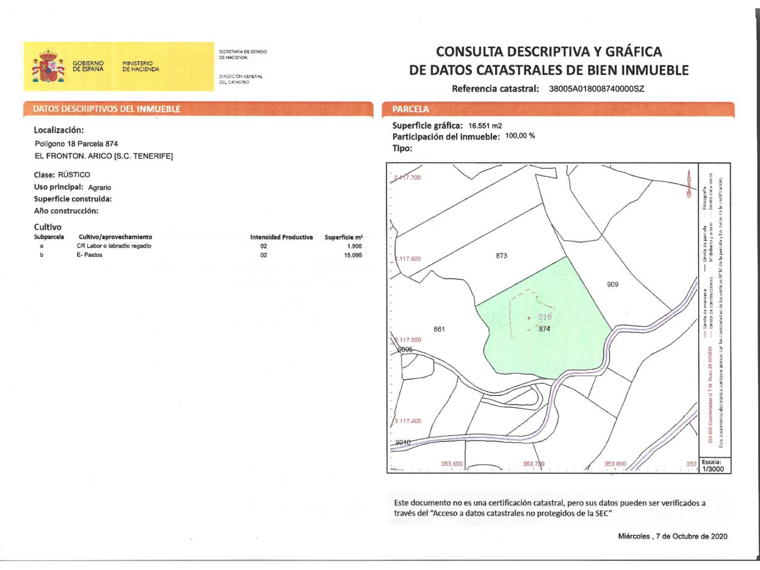Click the Spanish coat of arms emblem
760x570 pixels.
coord(48,66)
